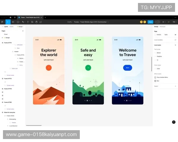178x142 pixels.
Task: Select the Add comment tool
Action: point(41,22)
